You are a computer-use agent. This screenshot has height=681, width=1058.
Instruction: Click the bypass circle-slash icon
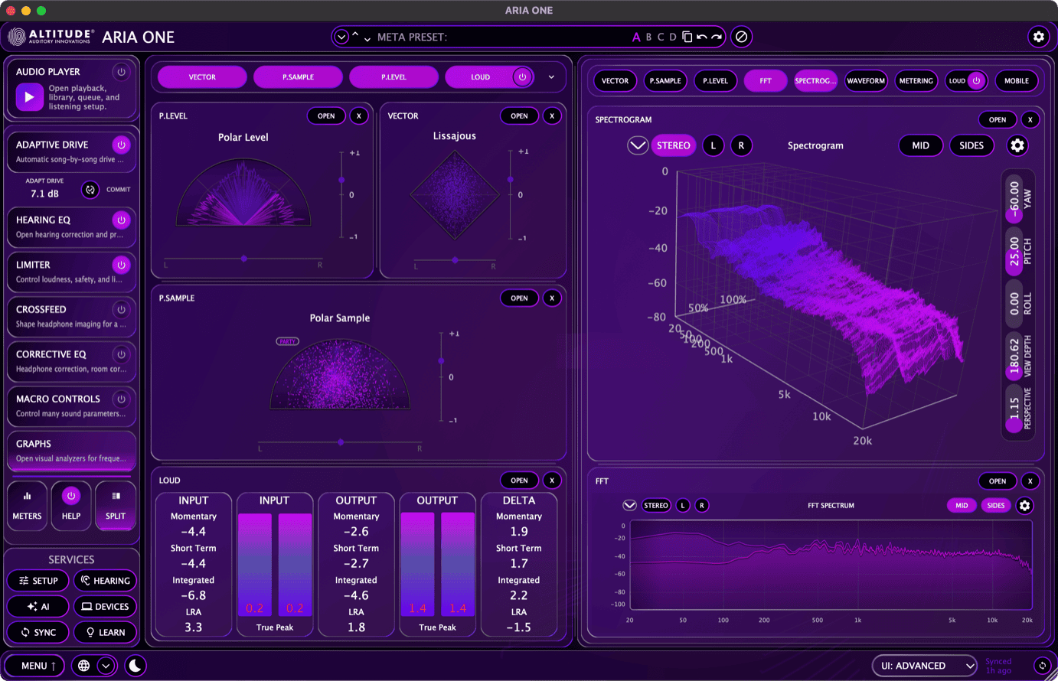click(x=741, y=37)
